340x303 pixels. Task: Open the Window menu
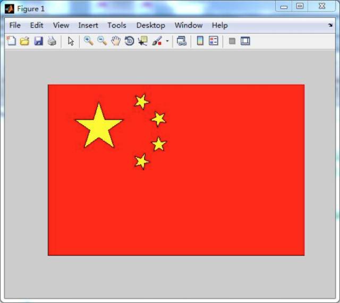(189, 26)
